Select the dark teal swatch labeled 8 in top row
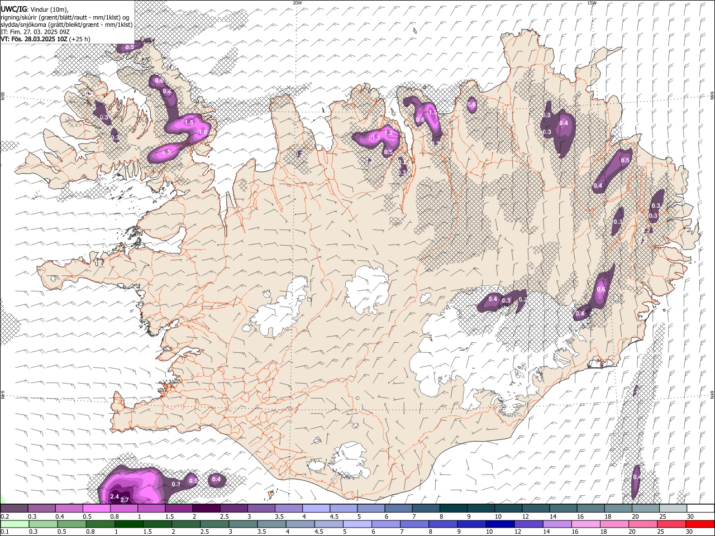Screen dimensions: 715x536 click(454, 509)
